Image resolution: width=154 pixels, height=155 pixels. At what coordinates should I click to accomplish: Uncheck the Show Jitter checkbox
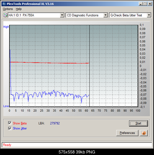(x=10, y=128)
